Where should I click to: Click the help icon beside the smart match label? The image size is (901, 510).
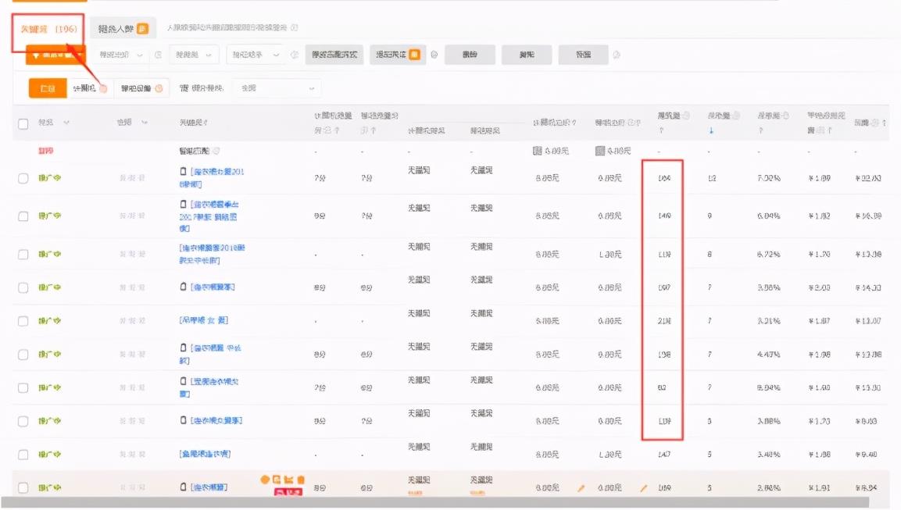216,151
